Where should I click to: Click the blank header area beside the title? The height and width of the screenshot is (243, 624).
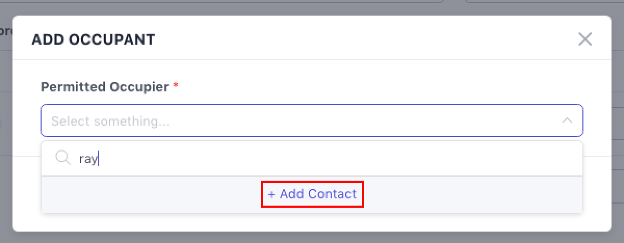[364, 39]
